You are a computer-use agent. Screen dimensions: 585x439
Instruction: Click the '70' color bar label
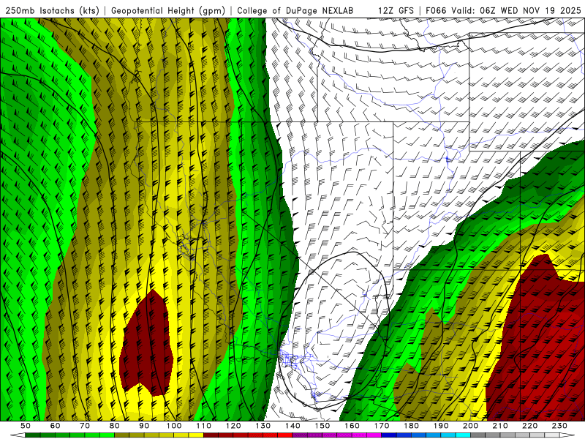click(x=85, y=426)
